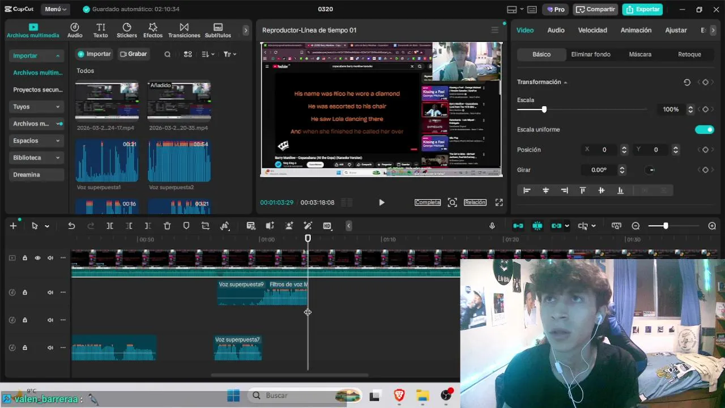
Task: Open the player panel hamburger menu
Action: (x=494, y=30)
